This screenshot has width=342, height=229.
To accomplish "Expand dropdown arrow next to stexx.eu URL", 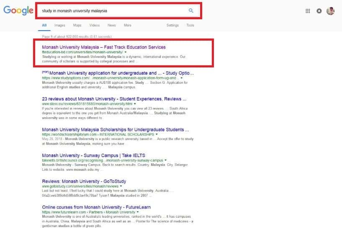I will pyautogui.click(x=135, y=104).
